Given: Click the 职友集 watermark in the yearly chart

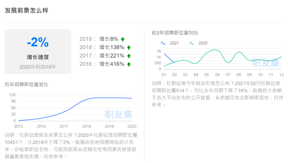Looking at the screenshot, I should tap(118, 114).
